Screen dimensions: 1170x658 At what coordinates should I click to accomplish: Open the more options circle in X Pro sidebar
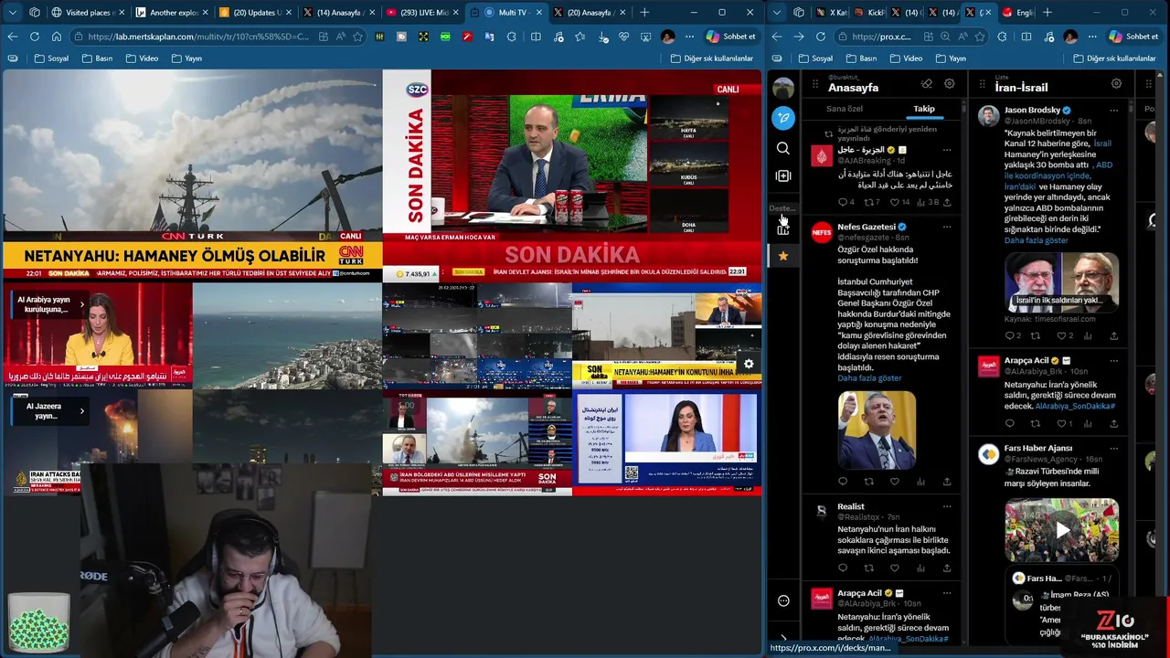coord(783,600)
